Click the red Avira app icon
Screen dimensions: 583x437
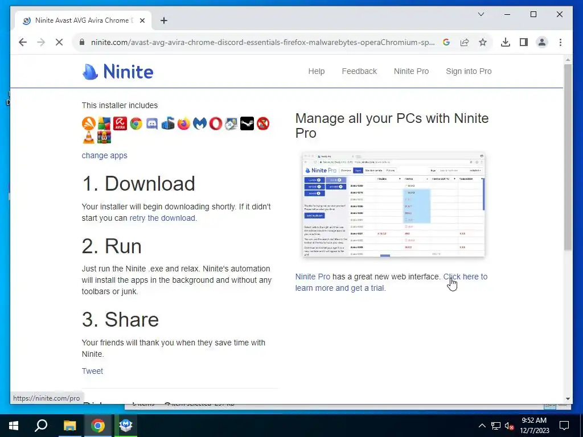coord(120,123)
